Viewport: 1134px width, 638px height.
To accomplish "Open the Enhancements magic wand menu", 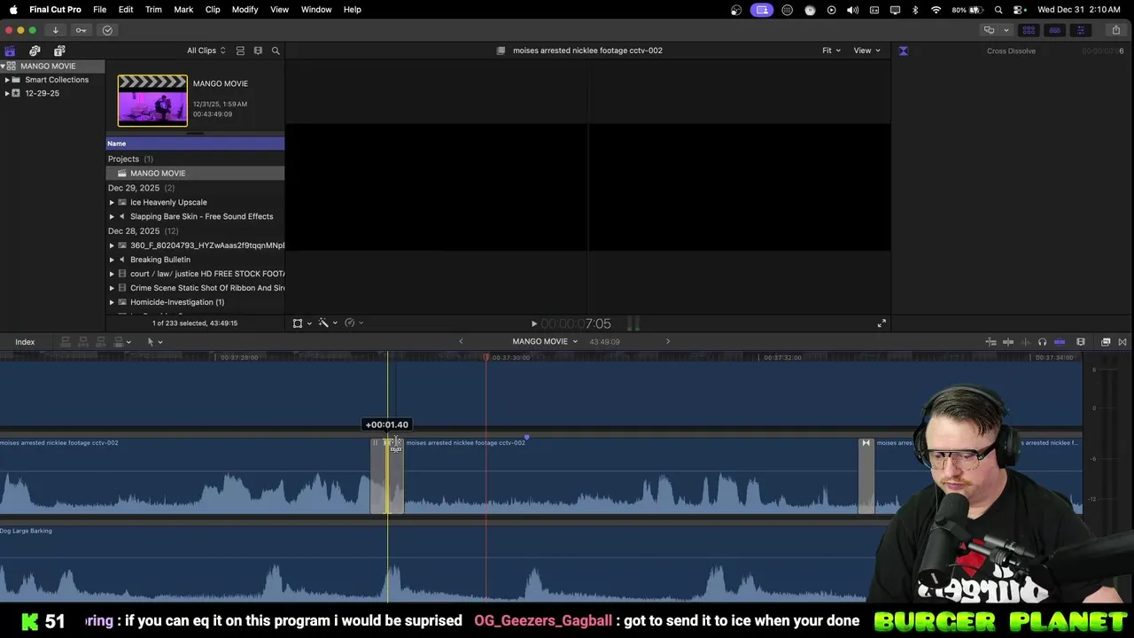I will click(x=328, y=323).
